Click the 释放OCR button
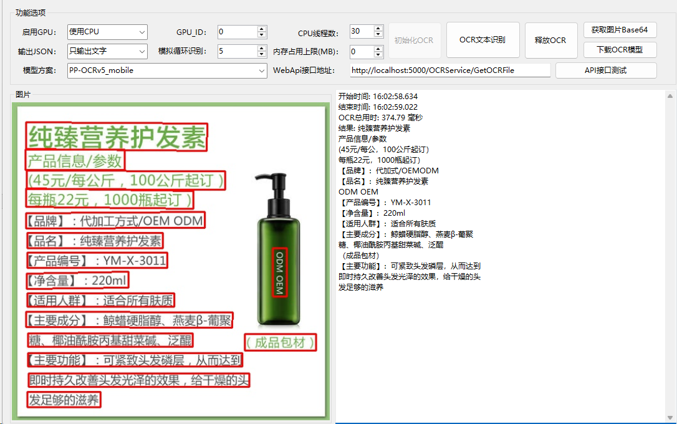677x424 pixels. (550, 41)
